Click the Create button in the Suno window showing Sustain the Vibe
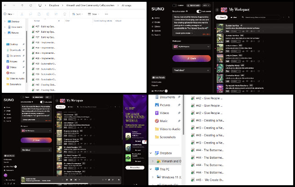Image resolution: width=295 pixels, height=187 pixels. pos(192,58)
